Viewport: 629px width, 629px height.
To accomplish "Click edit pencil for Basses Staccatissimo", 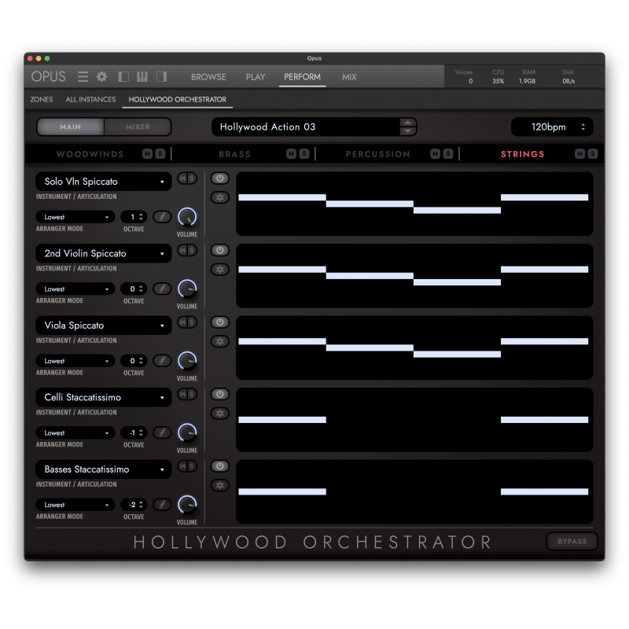I will [162, 505].
